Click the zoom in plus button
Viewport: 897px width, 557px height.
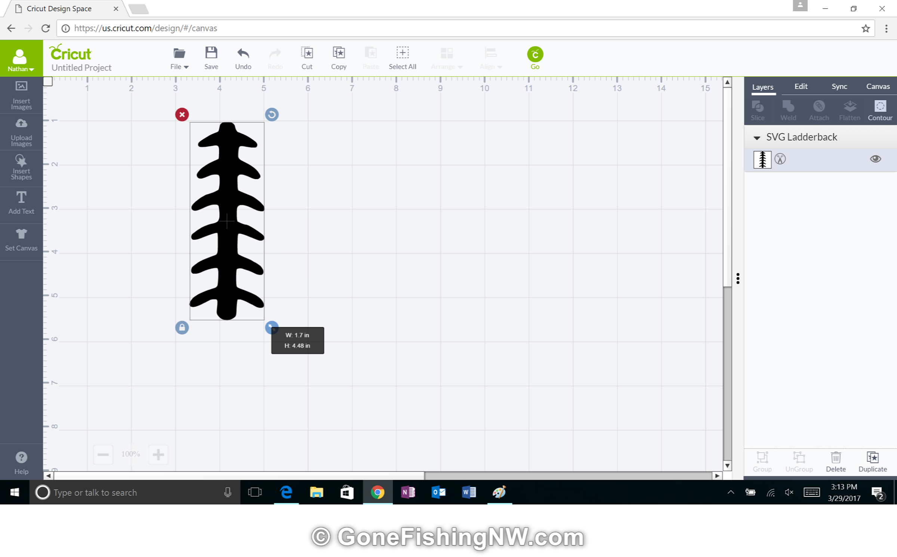pos(158,454)
